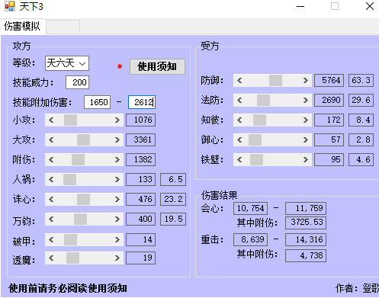This screenshot has height=298, width=379.
Task: Click the 万钧 slider thumb
Action: [80, 219]
